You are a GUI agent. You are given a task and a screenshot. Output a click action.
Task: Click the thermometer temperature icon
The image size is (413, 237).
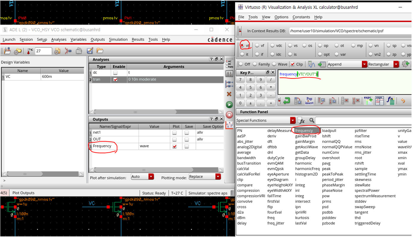click(30, 51)
